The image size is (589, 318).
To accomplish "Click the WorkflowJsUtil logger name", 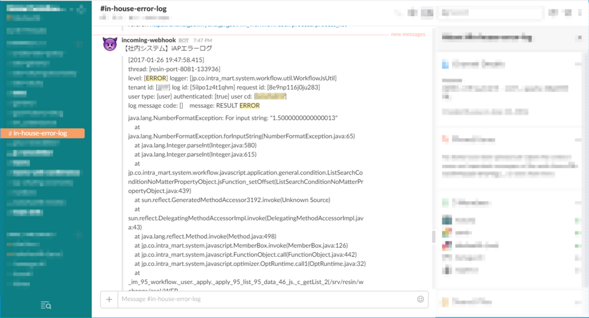I will 263,78.
